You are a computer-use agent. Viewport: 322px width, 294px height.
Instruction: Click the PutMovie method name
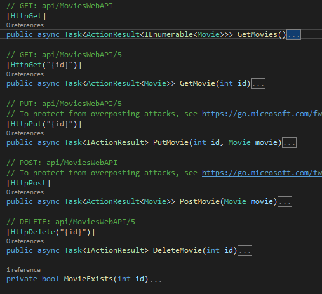pyautogui.click(x=171, y=142)
